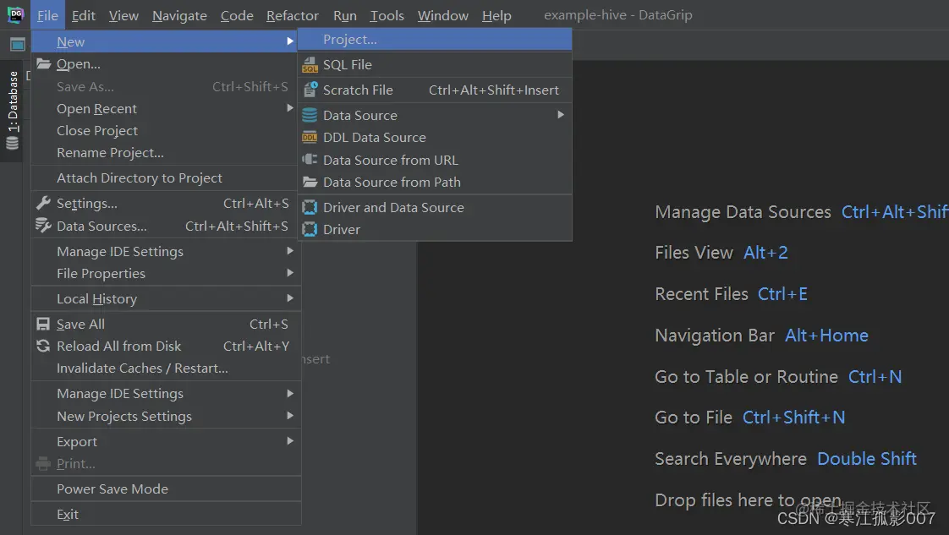Screen dimensions: 949x535
Task: Select Rename Project... menu item
Action: [166, 152]
